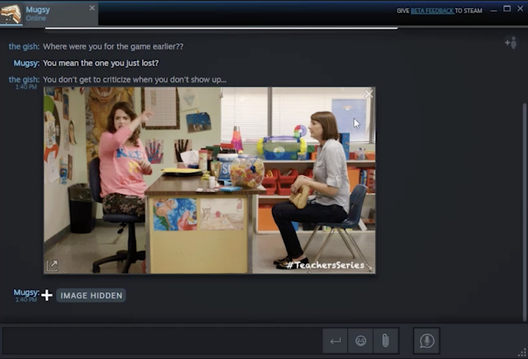Select the message 'You mean the one you just lost?'
The width and height of the screenshot is (528, 359).
tap(101, 63)
